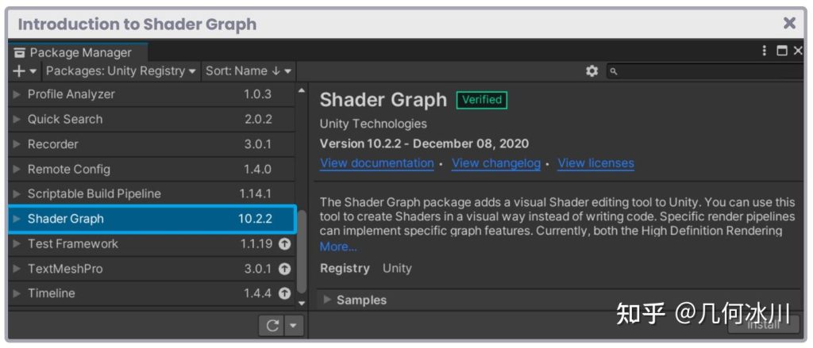Open Packages: Unity Registry dropdown

point(121,71)
